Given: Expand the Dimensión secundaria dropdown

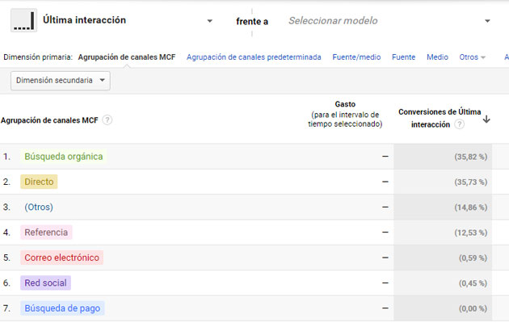Looking at the screenshot, I should tap(61, 80).
